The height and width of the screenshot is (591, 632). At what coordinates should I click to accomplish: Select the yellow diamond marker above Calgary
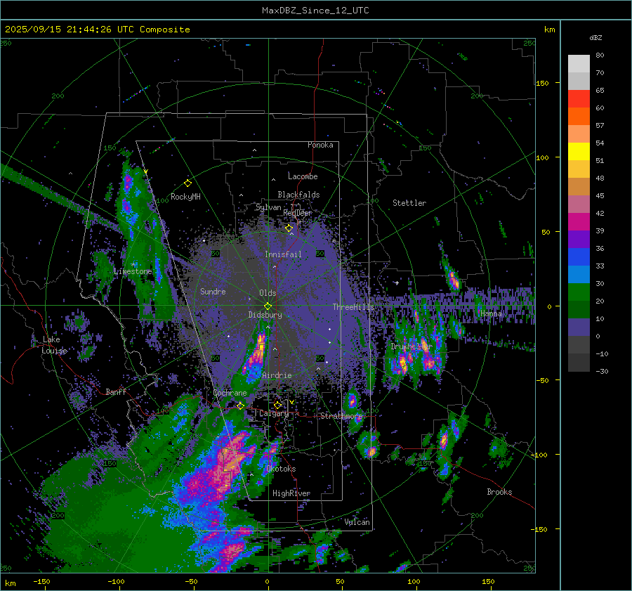pyautogui.click(x=277, y=405)
